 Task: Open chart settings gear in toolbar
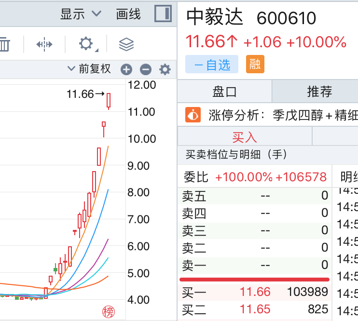(x=86, y=43)
